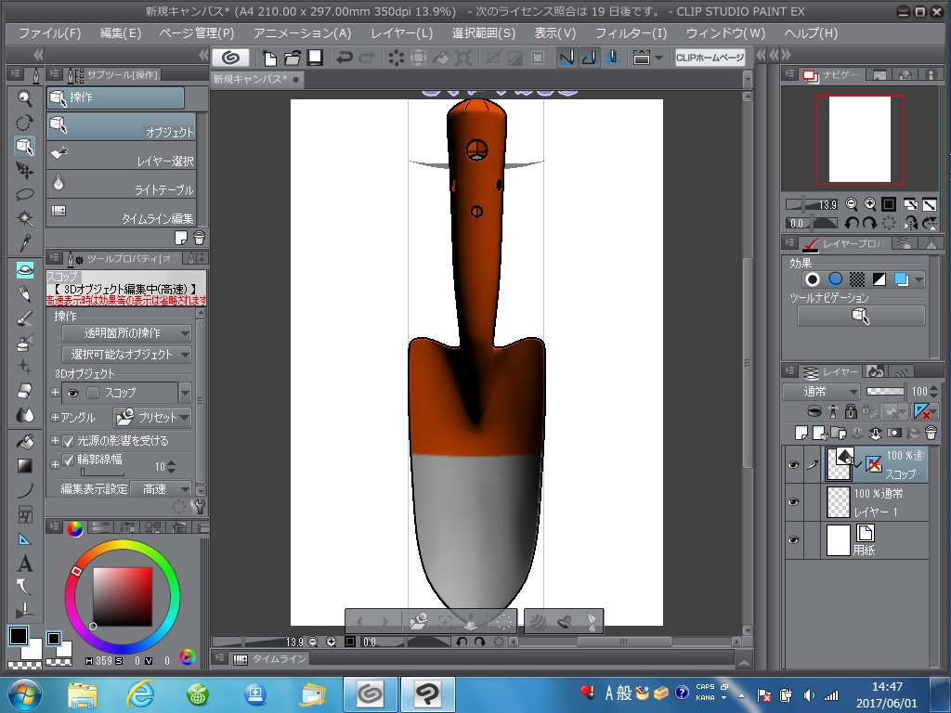The width and height of the screenshot is (951, 713).
Task: Toggle the 輪郭線幅 checkbox
Action: pyautogui.click(x=68, y=460)
